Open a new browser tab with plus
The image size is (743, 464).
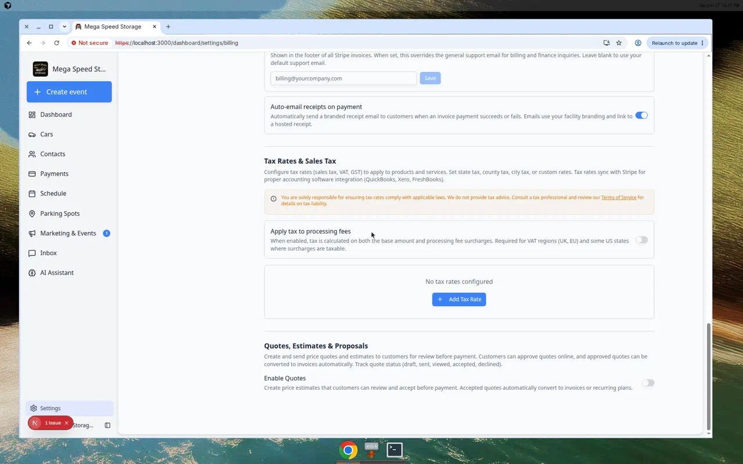[168, 27]
